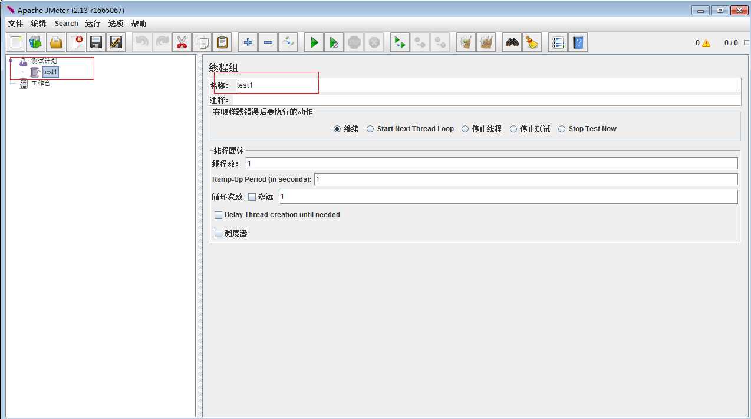Select the 停止测试 radio button
Screen dimensions: 751x419
point(513,129)
